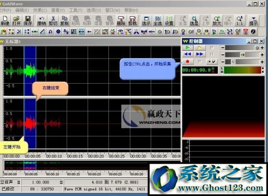Undo the last action with 撤销

tap(42, 21)
